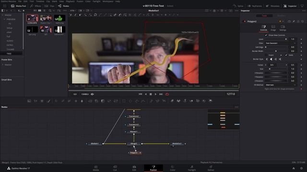
Task: Toggle keyframe for Border Width
Action: pos(301,51)
